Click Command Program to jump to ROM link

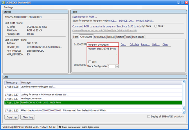[x=105, y=30]
